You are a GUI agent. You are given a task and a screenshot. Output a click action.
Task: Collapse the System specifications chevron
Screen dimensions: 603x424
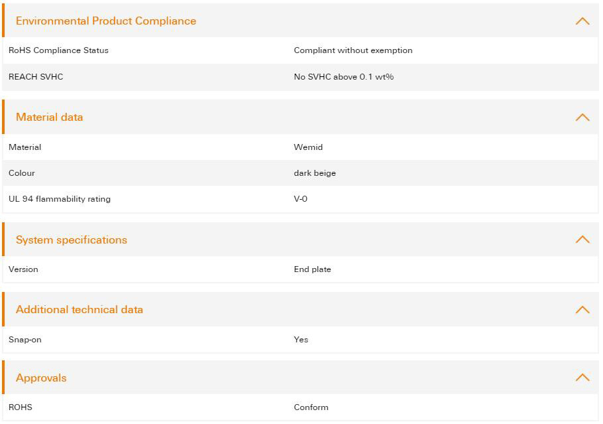pyautogui.click(x=582, y=240)
